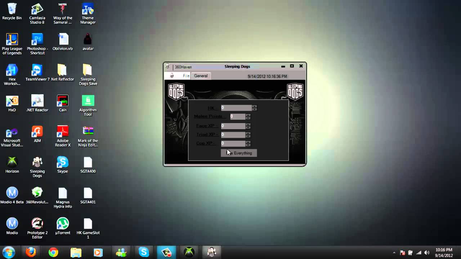Increase Triad XP with up arrow

coord(248,133)
